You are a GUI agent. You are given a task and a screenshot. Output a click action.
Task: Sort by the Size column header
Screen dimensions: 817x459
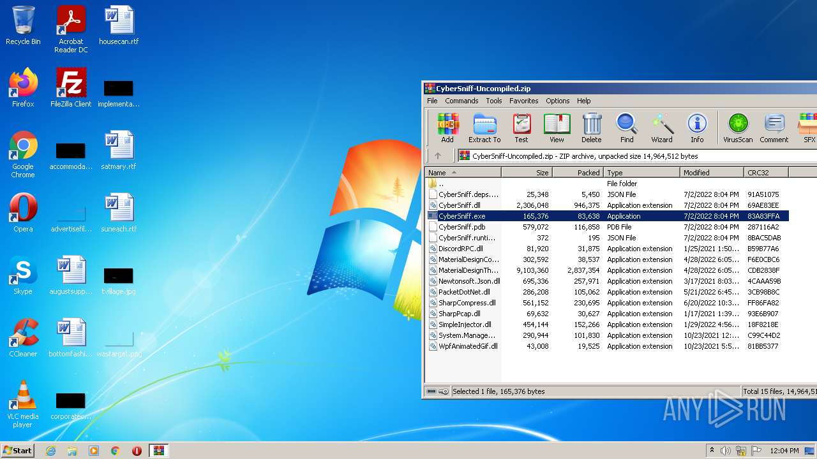(527, 173)
